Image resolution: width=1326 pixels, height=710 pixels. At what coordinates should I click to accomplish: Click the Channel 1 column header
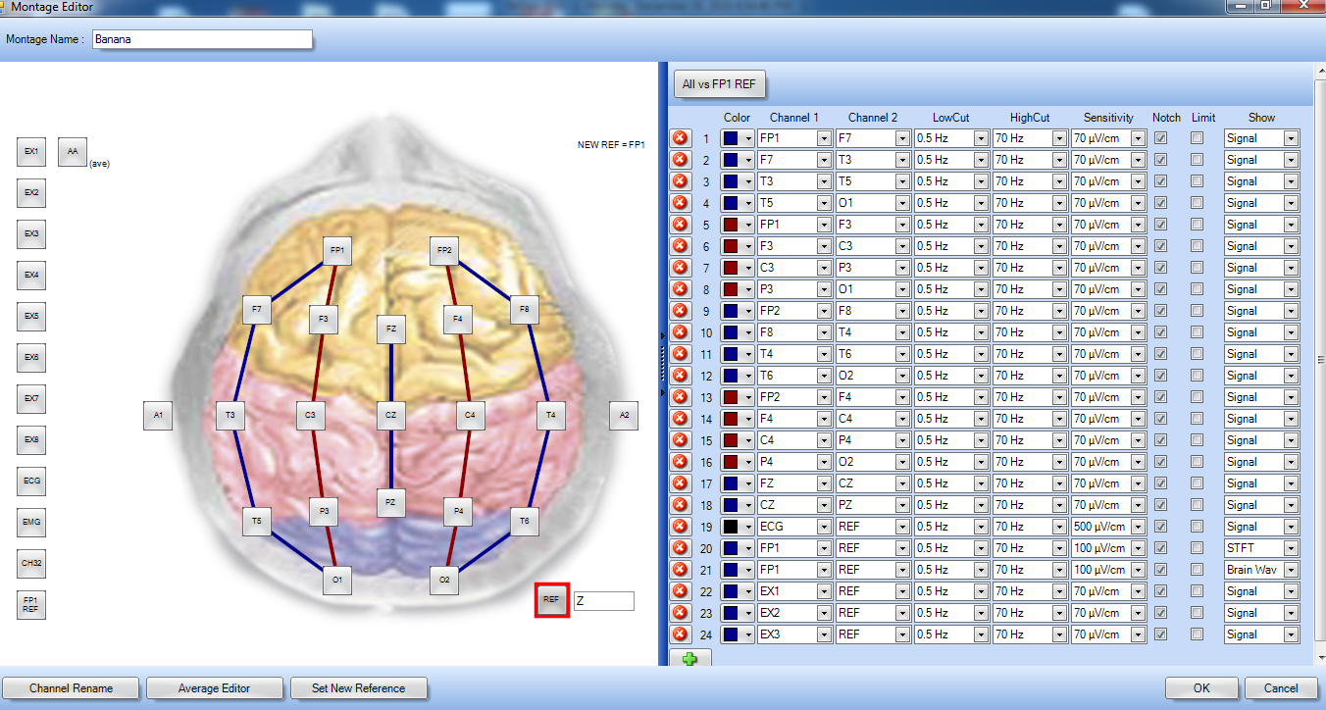tap(793, 118)
